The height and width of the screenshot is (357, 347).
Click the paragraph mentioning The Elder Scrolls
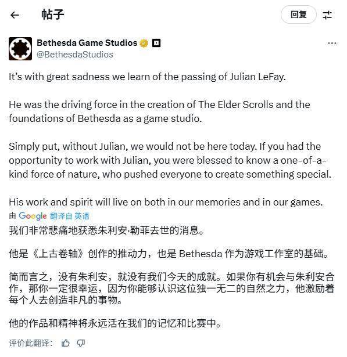tap(159, 111)
